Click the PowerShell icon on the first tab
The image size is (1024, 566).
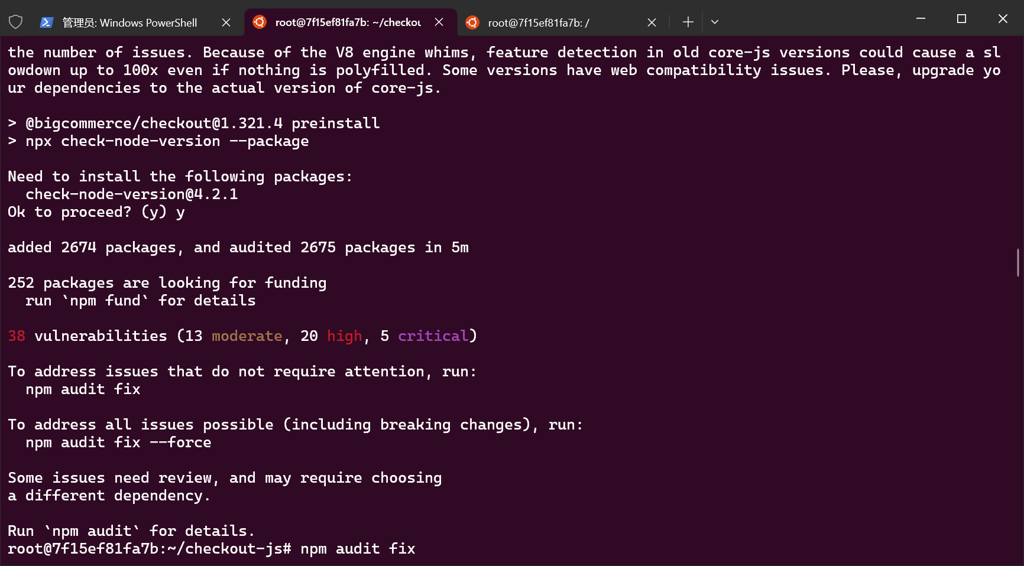[x=46, y=22]
